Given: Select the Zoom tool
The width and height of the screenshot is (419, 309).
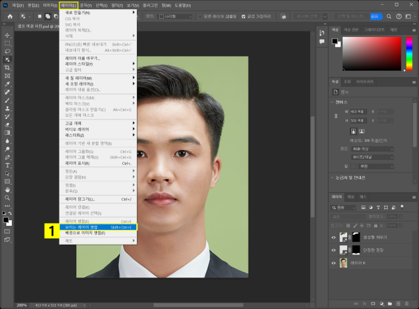Looking at the screenshot, I should pyautogui.click(x=7, y=197).
